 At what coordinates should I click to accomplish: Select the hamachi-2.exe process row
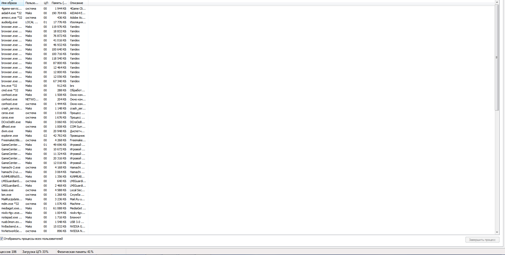(44, 167)
